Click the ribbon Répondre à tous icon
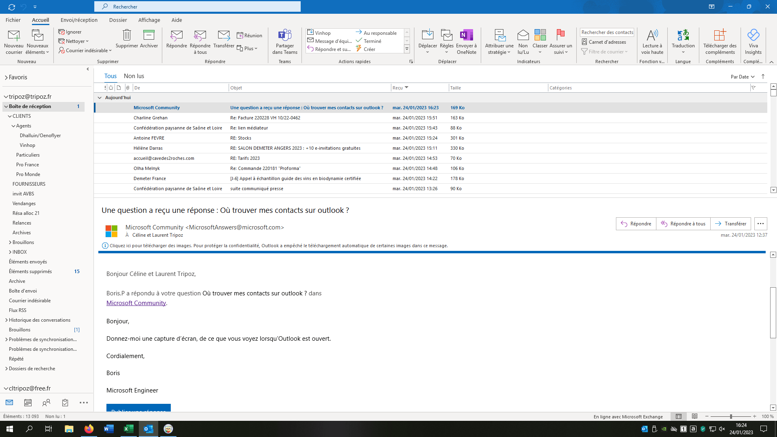 [200, 36]
